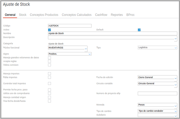The height and width of the screenshot is (119, 180).
Task: Check Usa fecha desde/hasta option
Action: 49,101
